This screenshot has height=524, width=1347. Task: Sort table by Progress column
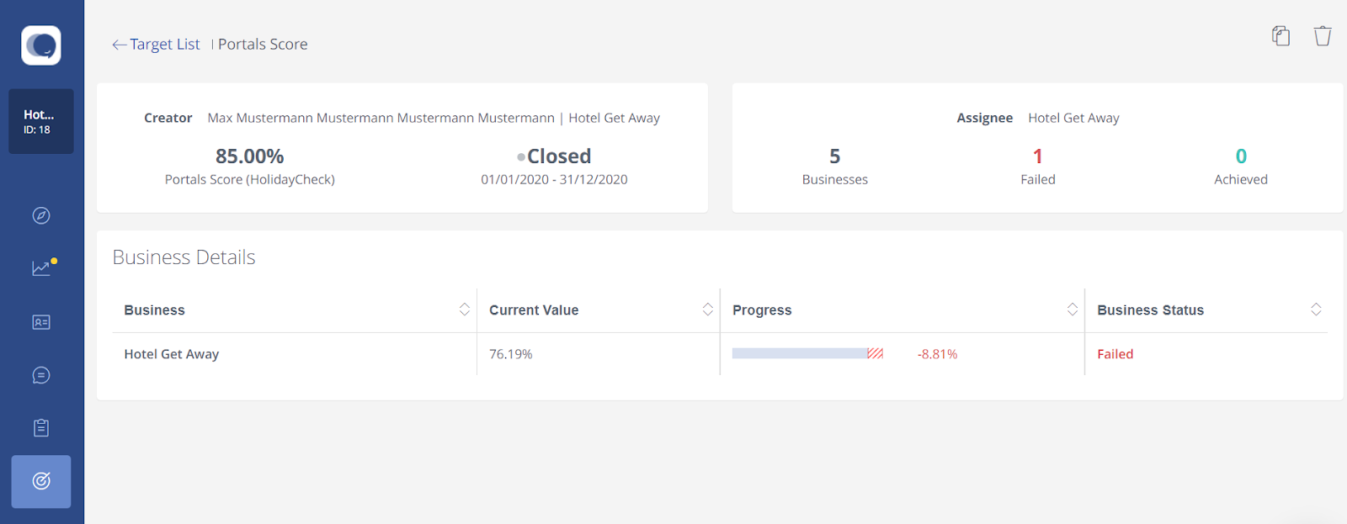(x=1072, y=310)
